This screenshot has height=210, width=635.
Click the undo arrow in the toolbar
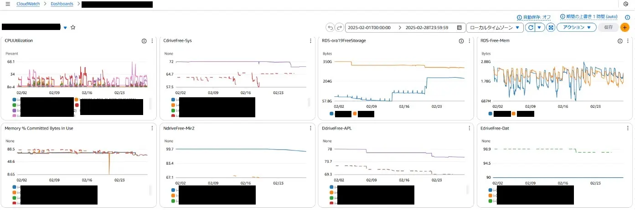point(330,28)
